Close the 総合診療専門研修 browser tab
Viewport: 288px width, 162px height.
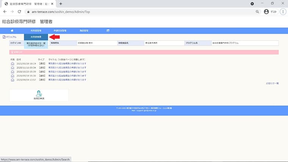(52, 4)
